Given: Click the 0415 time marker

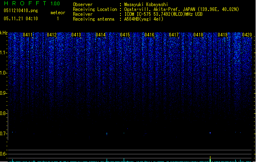Looking at the screenshot, I should click(125, 35).
